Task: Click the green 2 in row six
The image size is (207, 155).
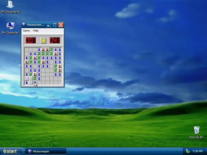Action: point(56,70)
